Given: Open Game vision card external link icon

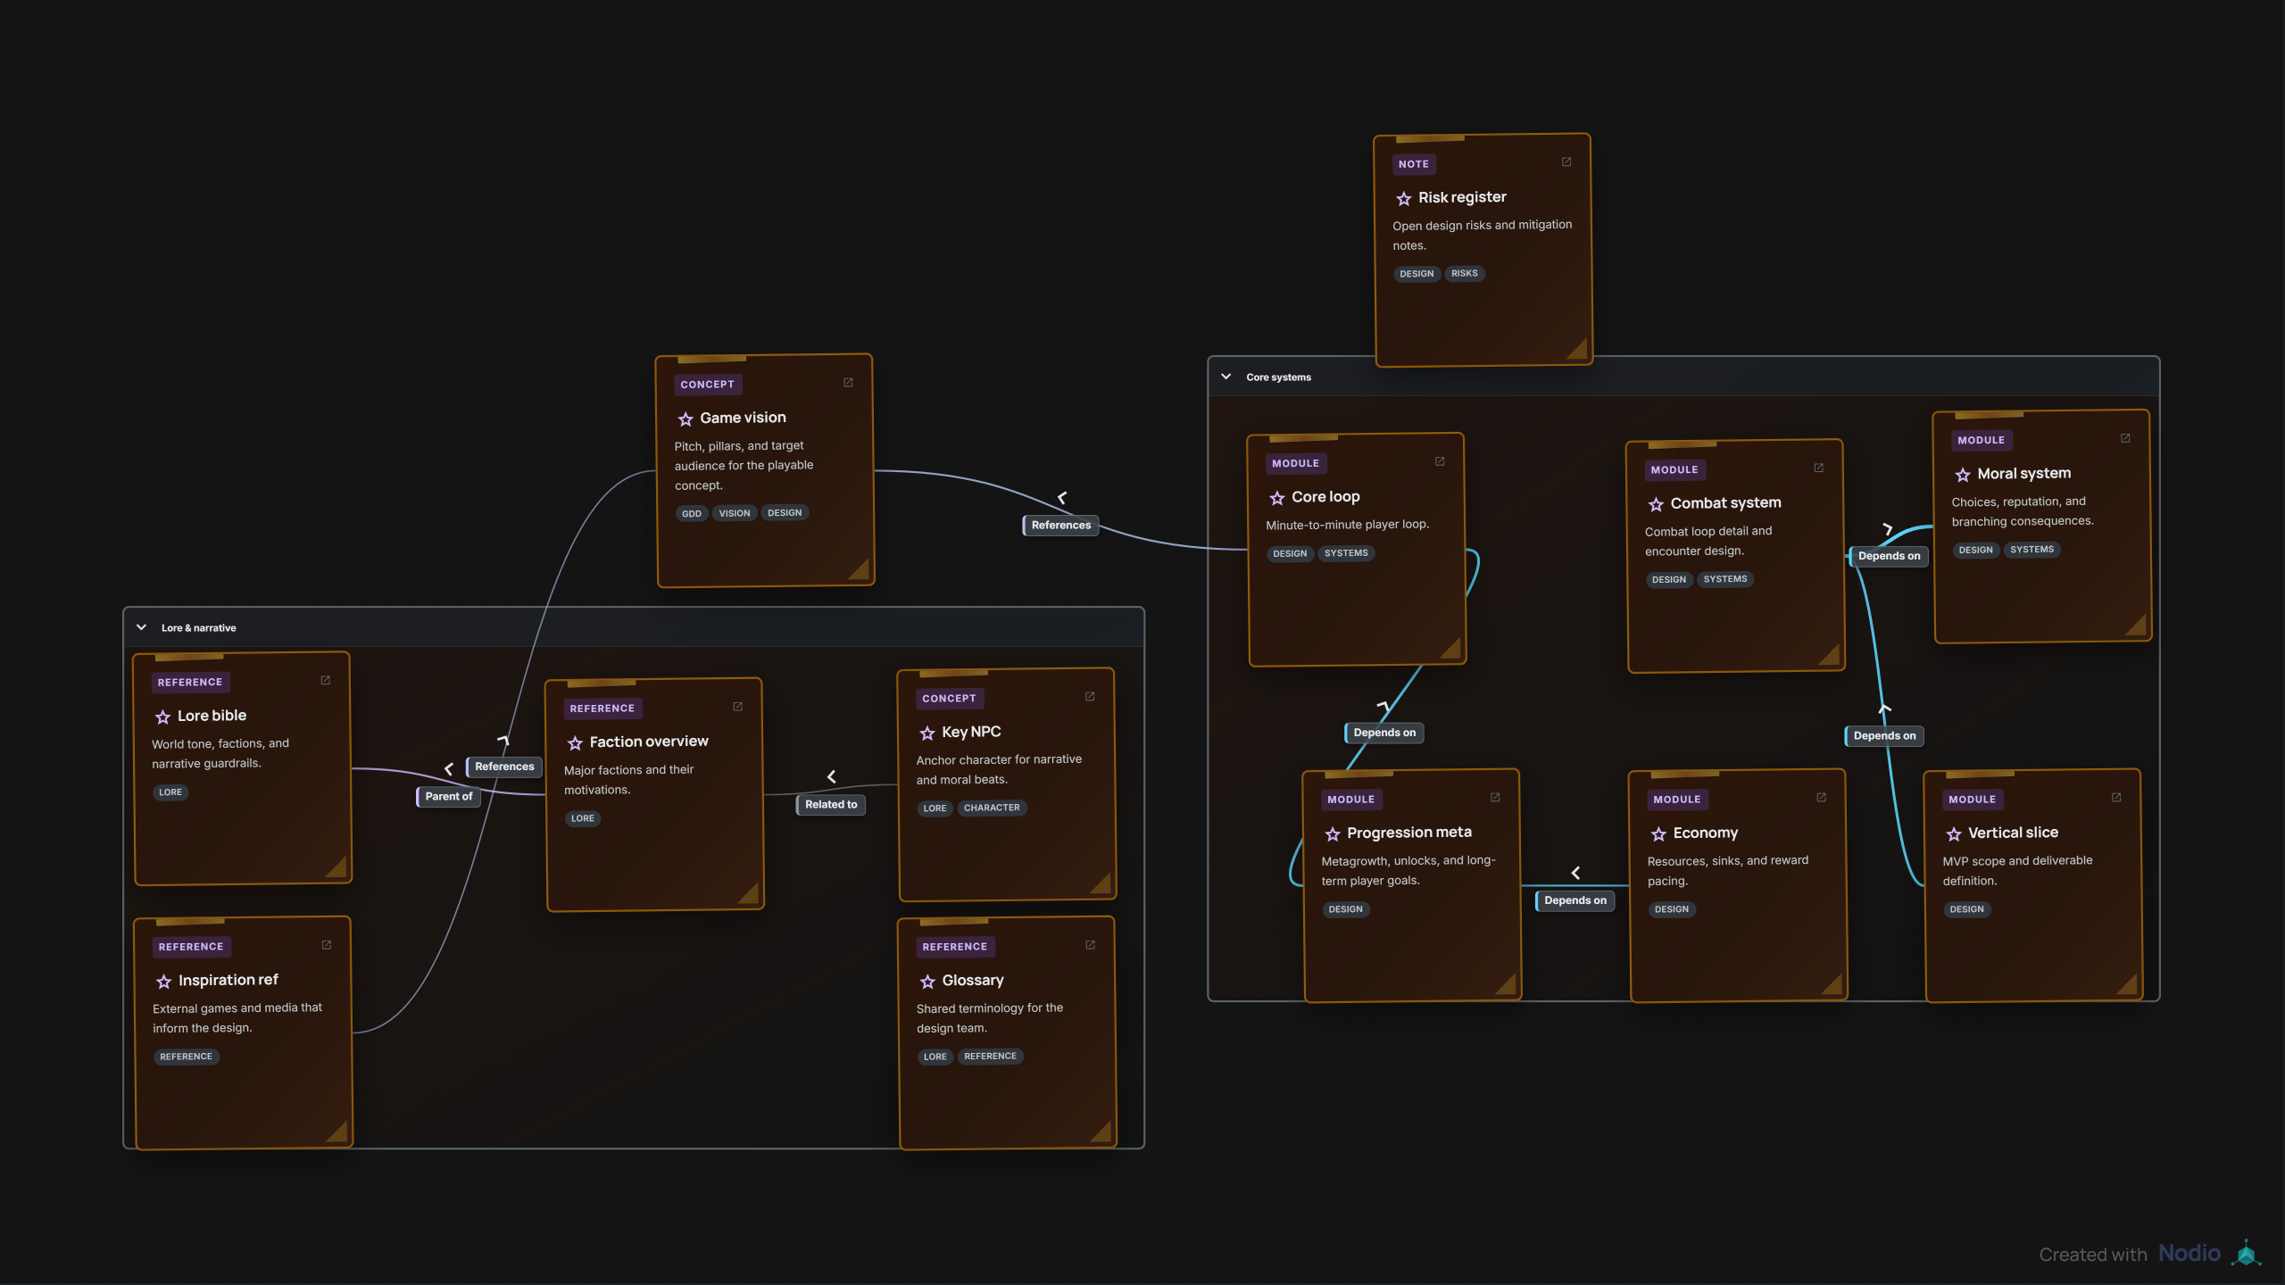Looking at the screenshot, I should click(848, 383).
